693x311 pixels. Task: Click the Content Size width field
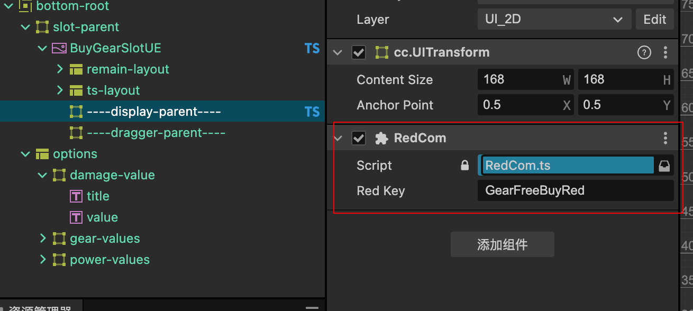(521, 80)
